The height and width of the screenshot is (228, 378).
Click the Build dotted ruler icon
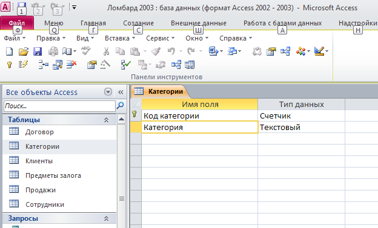(x=105, y=65)
